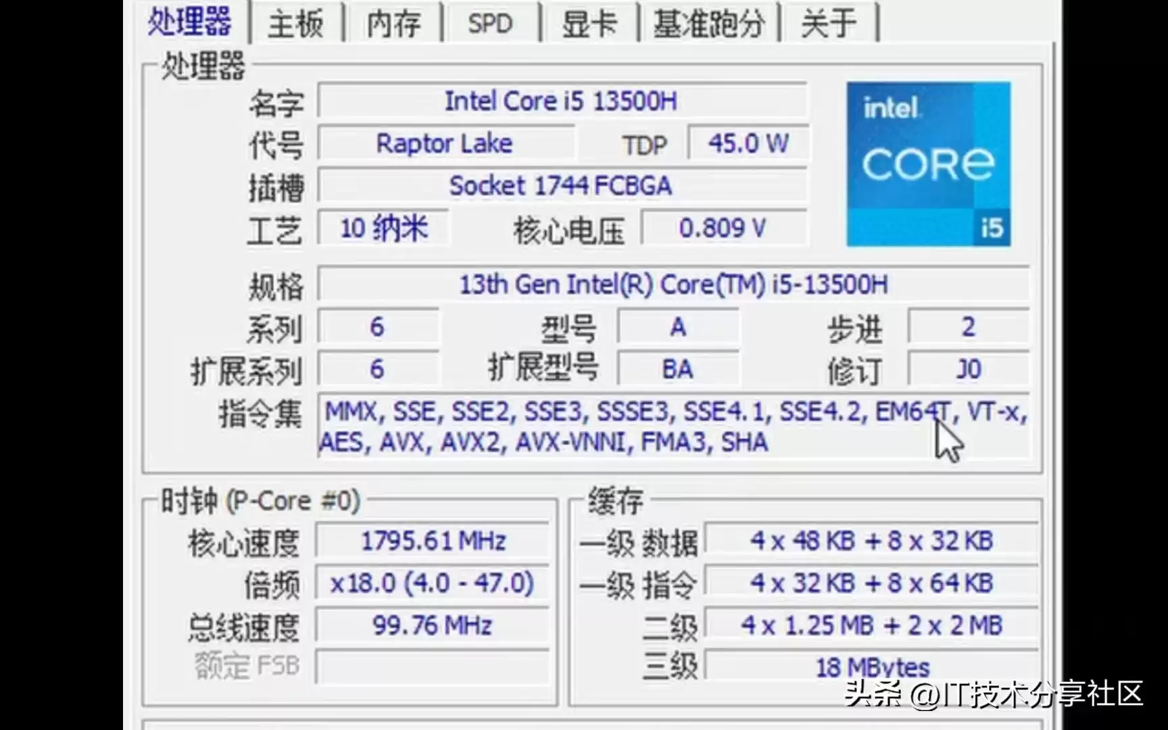Select the 10 纳米 process field

click(x=383, y=228)
